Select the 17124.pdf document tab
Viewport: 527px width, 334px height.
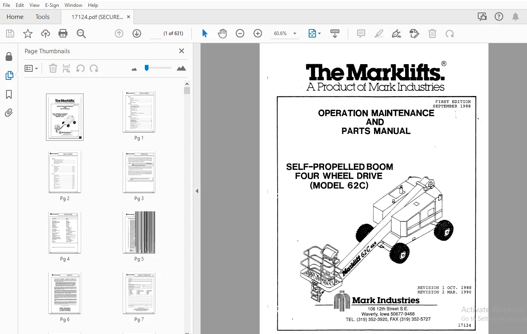[97, 17]
